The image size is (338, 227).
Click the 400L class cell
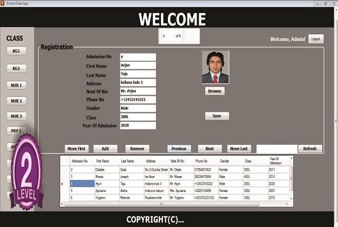(256, 177)
